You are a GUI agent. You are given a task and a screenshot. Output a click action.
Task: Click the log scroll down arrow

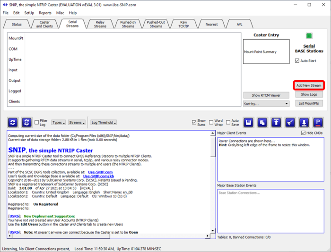pos(213,231)
